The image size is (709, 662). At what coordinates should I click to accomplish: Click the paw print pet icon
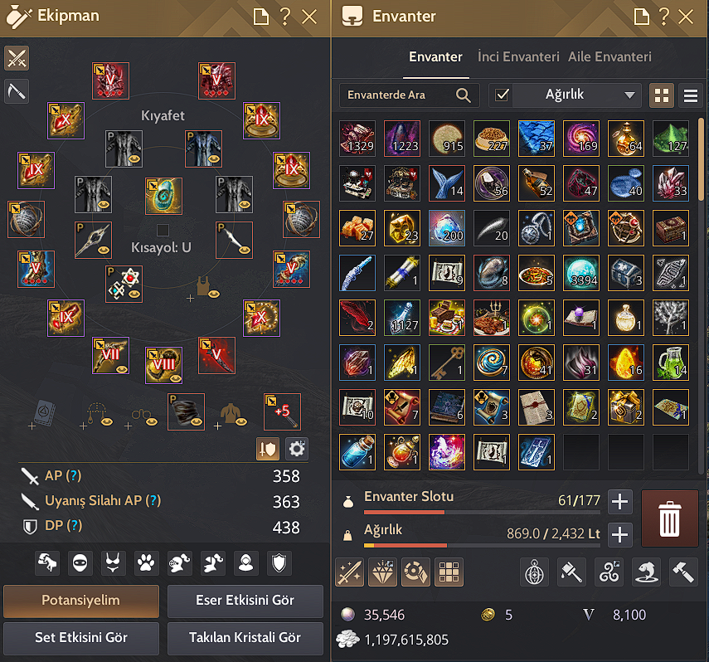(146, 563)
